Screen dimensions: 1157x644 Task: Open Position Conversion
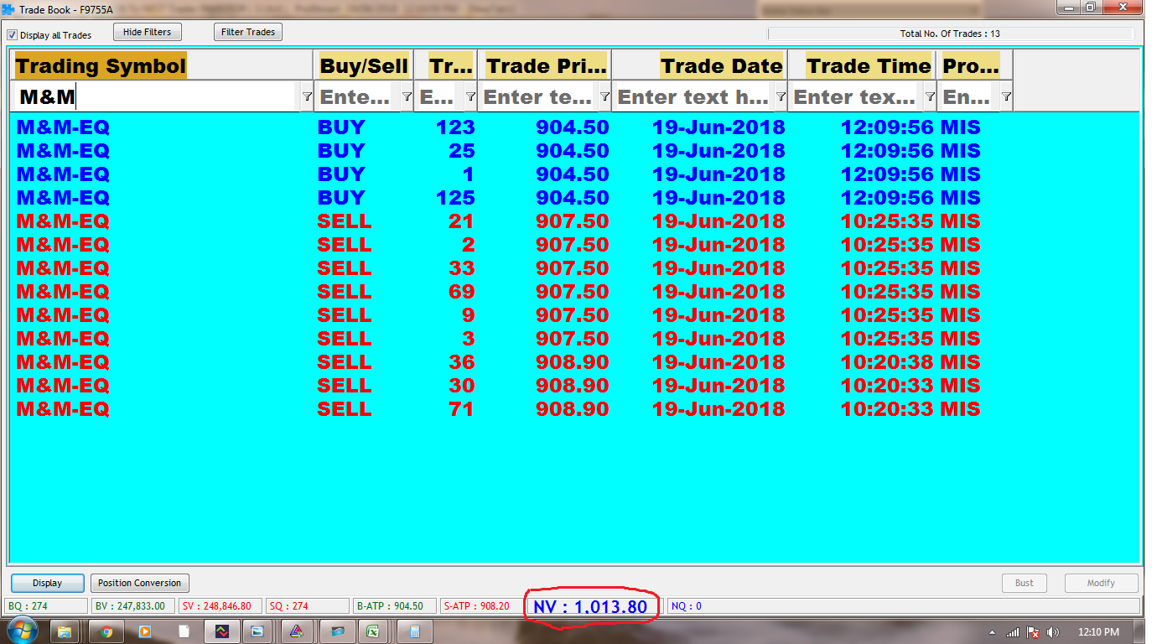pyautogui.click(x=139, y=583)
